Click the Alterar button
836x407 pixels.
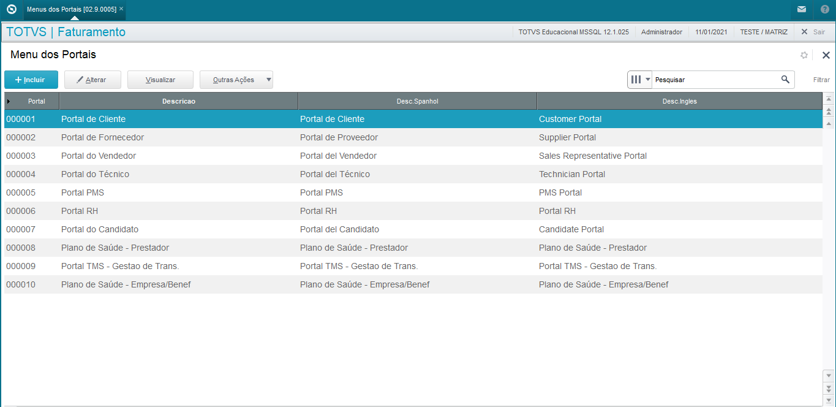(x=92, y=80)
